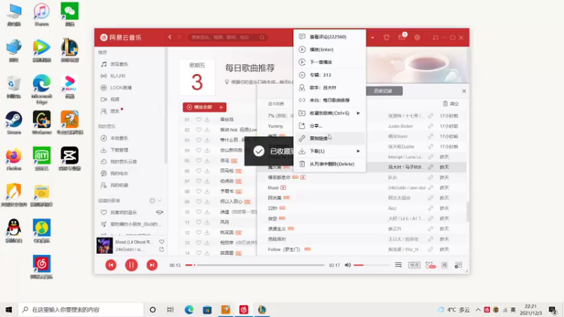Expand the download (L) submenu
Image resolution: width=564 pixels, height=317 pixels.
point(329,151)
